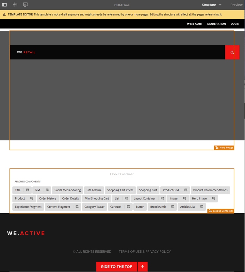
Task: Open policy icon for Layout Container chip
Action: pos(162,199)
